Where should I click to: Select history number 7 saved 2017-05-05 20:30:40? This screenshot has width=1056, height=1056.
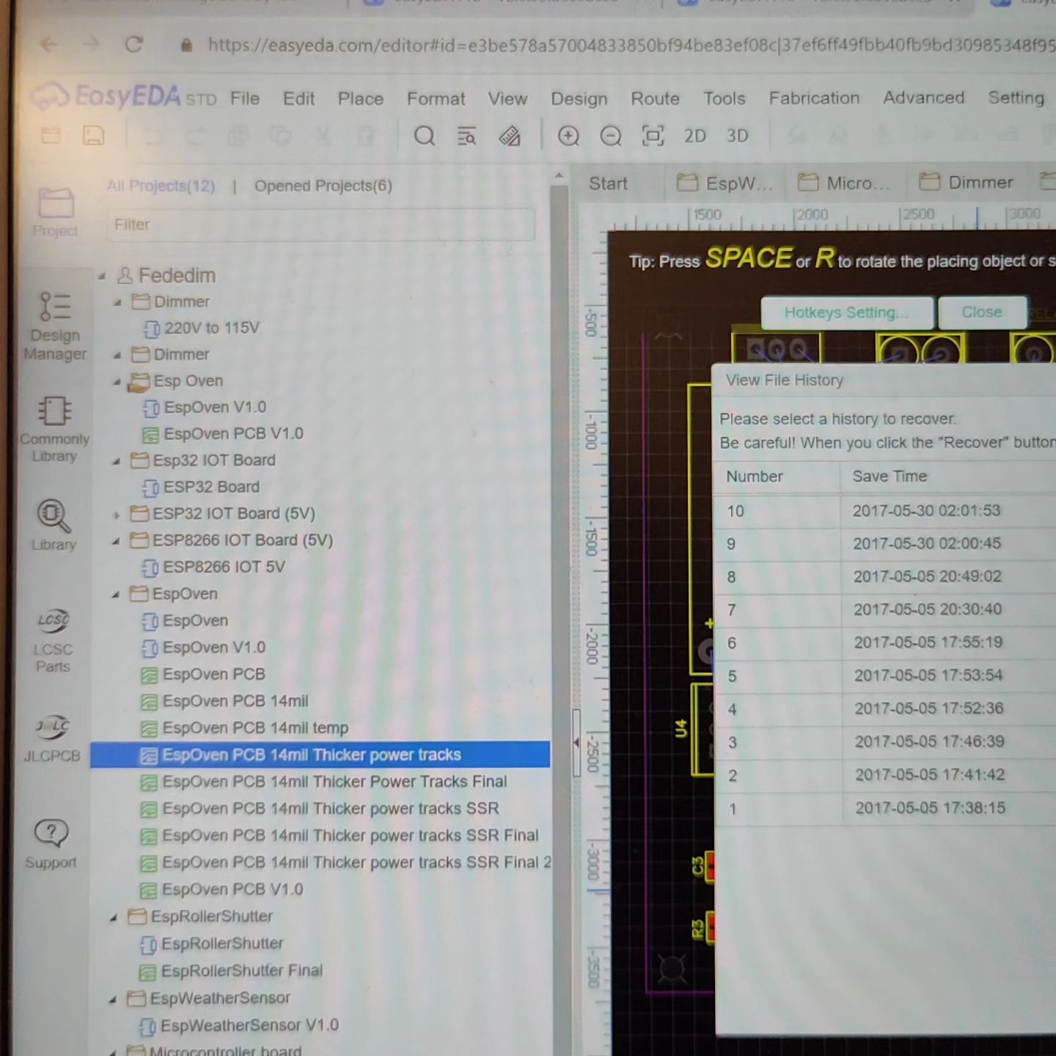coord(884,610)
